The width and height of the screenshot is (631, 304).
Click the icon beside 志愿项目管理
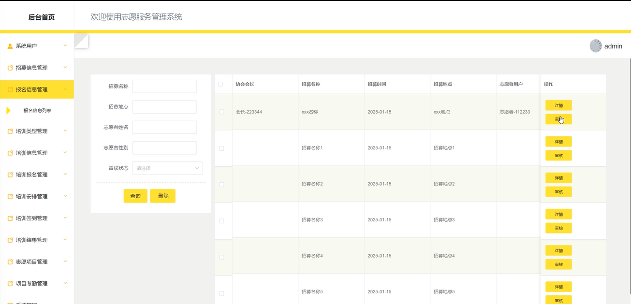pos(10,262)
